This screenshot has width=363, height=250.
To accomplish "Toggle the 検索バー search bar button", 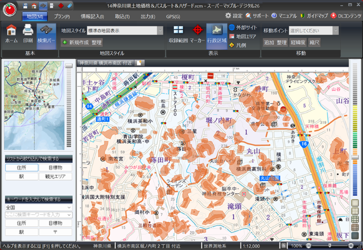I will [x=46, y=36].
